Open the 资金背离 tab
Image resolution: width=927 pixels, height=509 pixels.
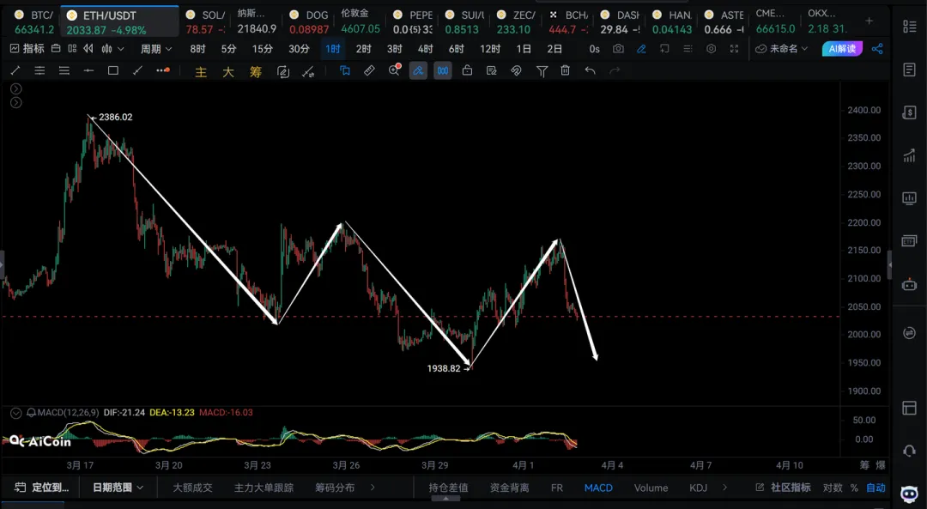tap(509, 488)
